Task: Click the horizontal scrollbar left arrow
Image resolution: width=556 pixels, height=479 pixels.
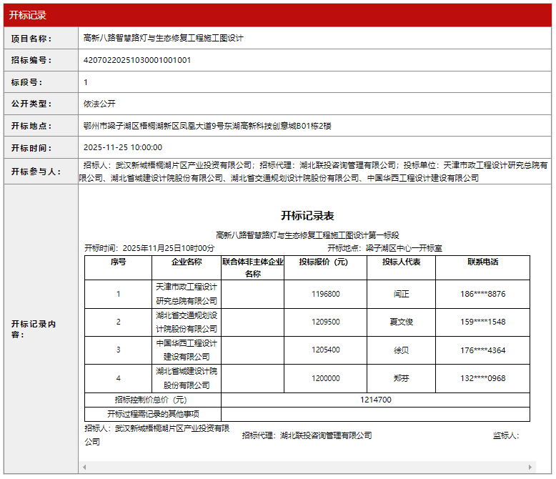Action: [x=85, y=467]
